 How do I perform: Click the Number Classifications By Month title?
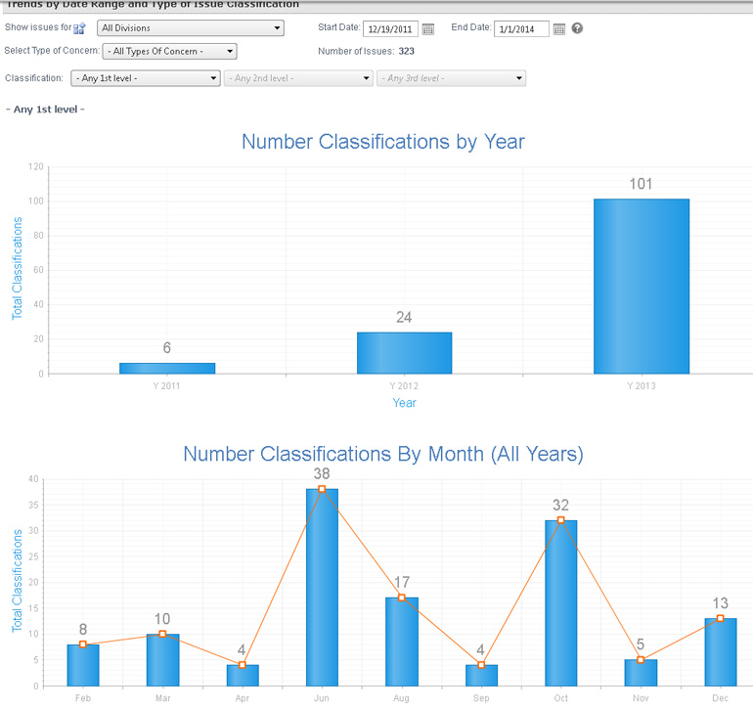pos(383,454)
